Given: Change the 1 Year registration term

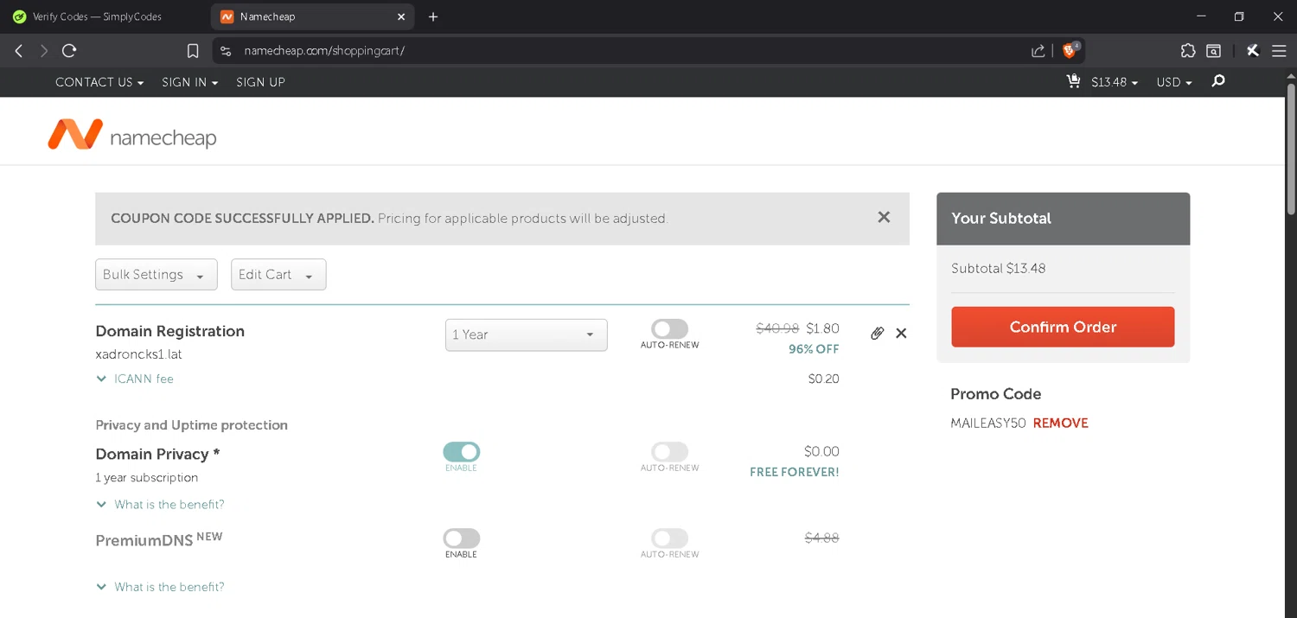Looking at the screenshot, I should [526, 334].
